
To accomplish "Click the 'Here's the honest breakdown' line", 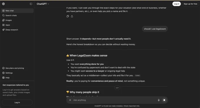I will pyautogui.click(x=101, y=44).
